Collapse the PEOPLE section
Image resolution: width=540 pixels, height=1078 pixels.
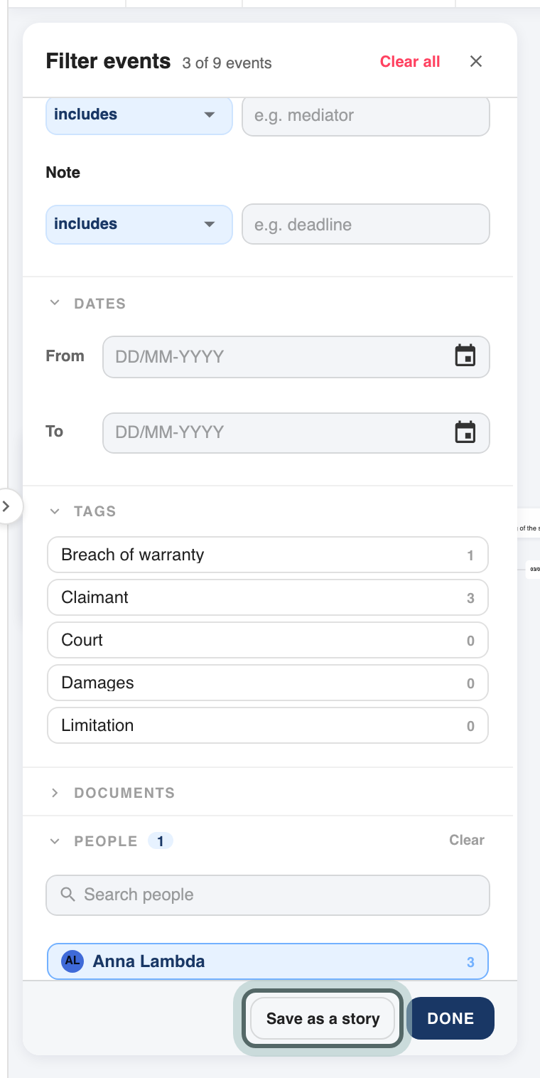tap(55, 840)
